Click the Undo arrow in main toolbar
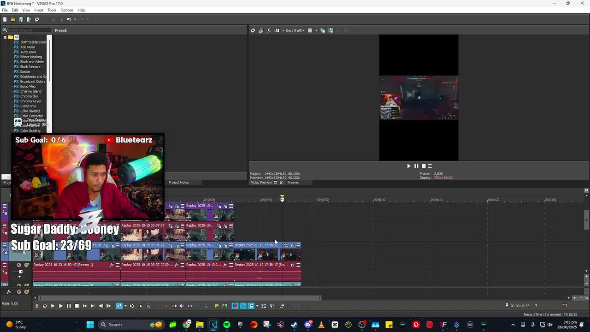Screen dimensions: 590x332 coord(68,19)
